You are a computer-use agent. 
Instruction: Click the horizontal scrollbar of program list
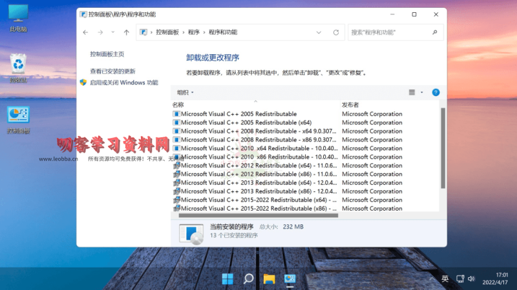pos(258,216)
